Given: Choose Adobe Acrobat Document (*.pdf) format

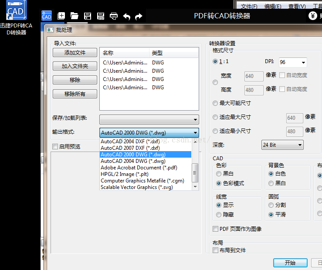Looking at the screenshot, I should tap(146, 168).
